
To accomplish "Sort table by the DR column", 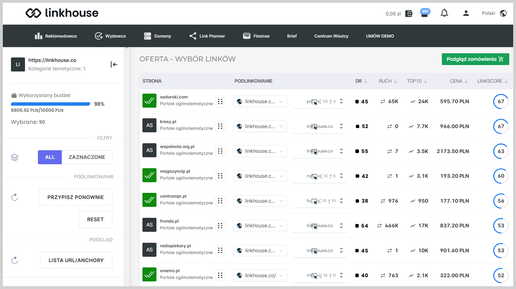I will [361, 81].
